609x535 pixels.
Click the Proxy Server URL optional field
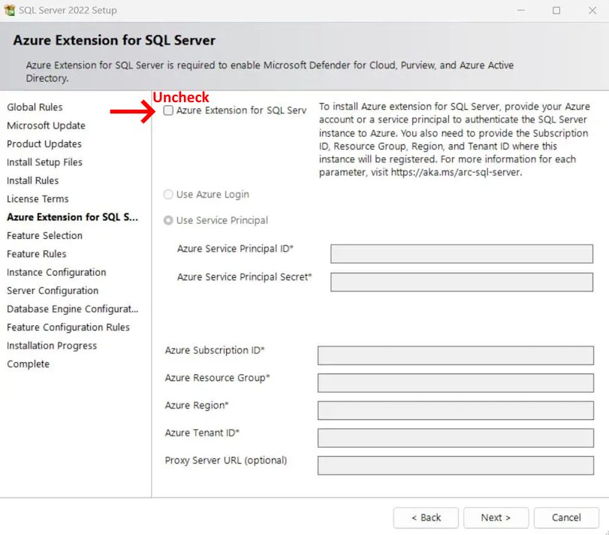pyautogui.click(x=455, y=465)
